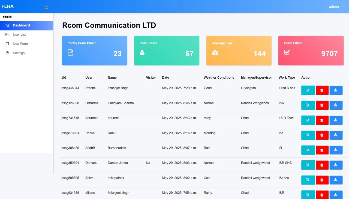Click the FLHA logo text
The image size is (349, 199).
(x=8, y=7)
